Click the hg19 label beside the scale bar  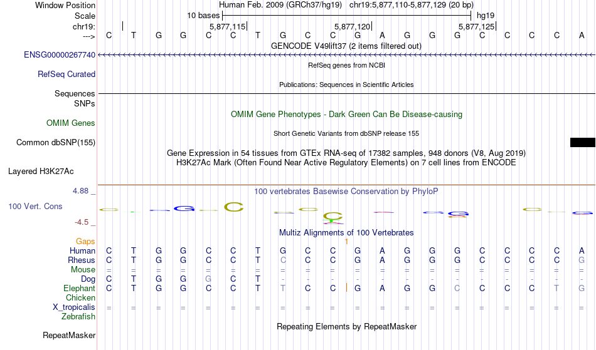point(486,16)
